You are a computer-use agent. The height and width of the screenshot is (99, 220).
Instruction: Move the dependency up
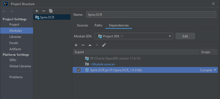[90, 45]
